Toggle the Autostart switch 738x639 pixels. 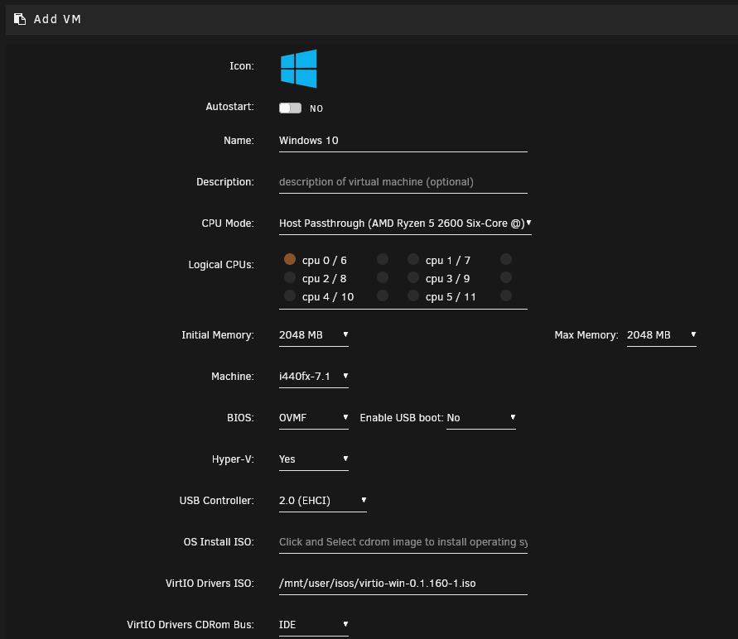[290, 108]
